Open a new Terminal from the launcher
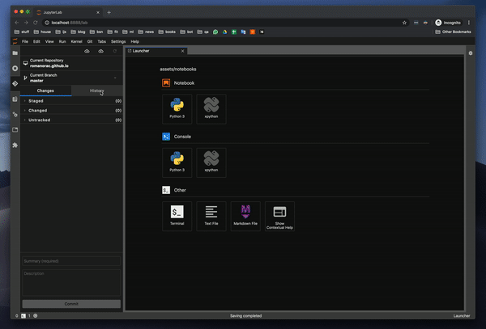 177,216
